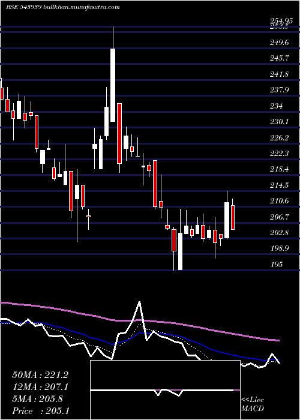Click the 249.6 price axis label

coord(279,43)
